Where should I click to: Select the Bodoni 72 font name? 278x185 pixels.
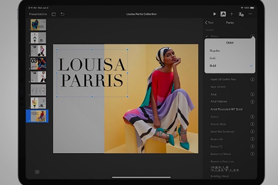click(216, 147)
